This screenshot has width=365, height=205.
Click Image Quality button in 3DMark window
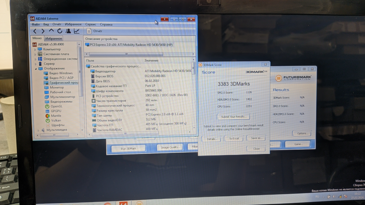point(170,147)
